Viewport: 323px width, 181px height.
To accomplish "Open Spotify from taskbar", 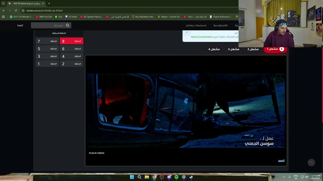I will 176,177.
